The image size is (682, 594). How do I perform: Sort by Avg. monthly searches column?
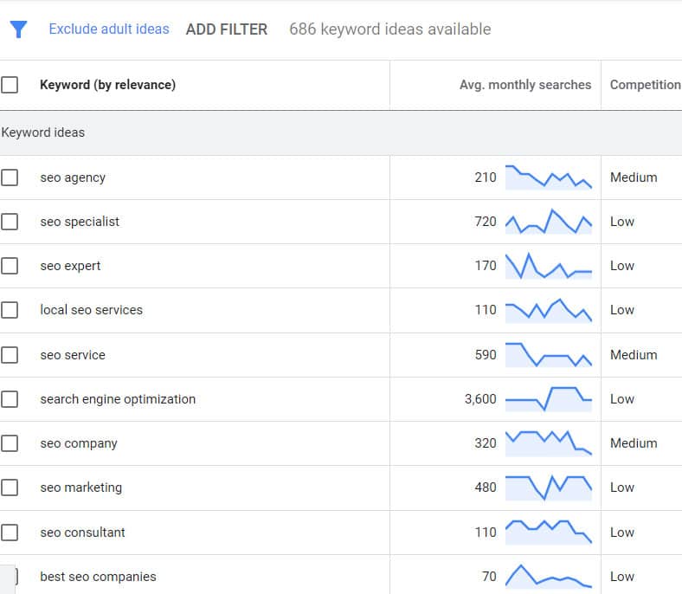click(x=525, y=84)
